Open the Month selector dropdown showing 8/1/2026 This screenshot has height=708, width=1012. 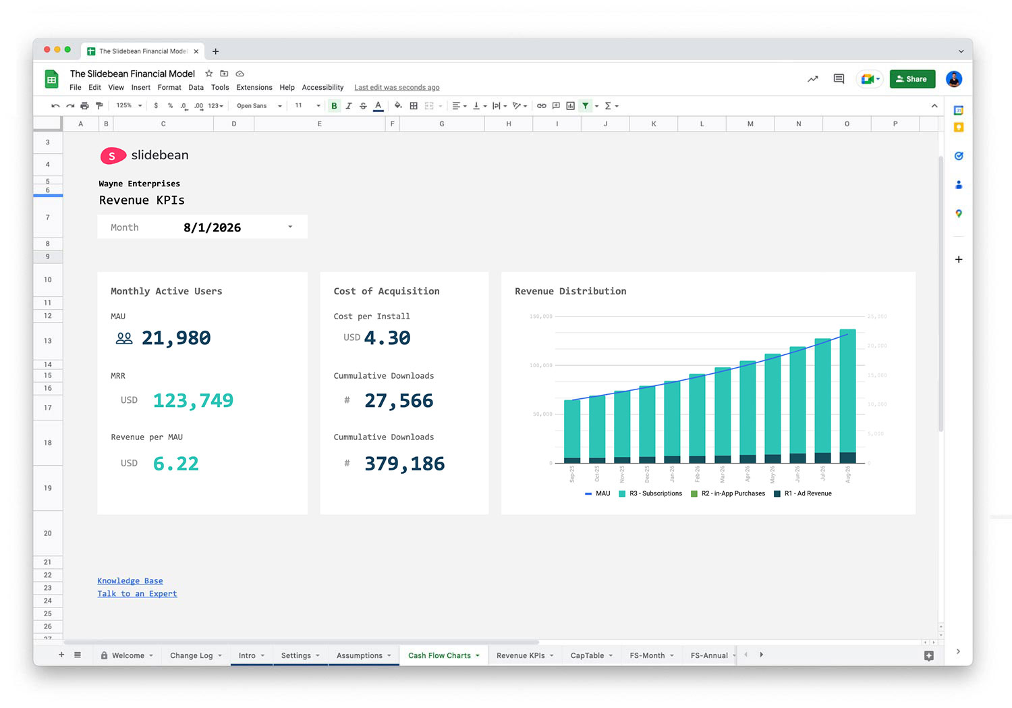pos(290,227)
